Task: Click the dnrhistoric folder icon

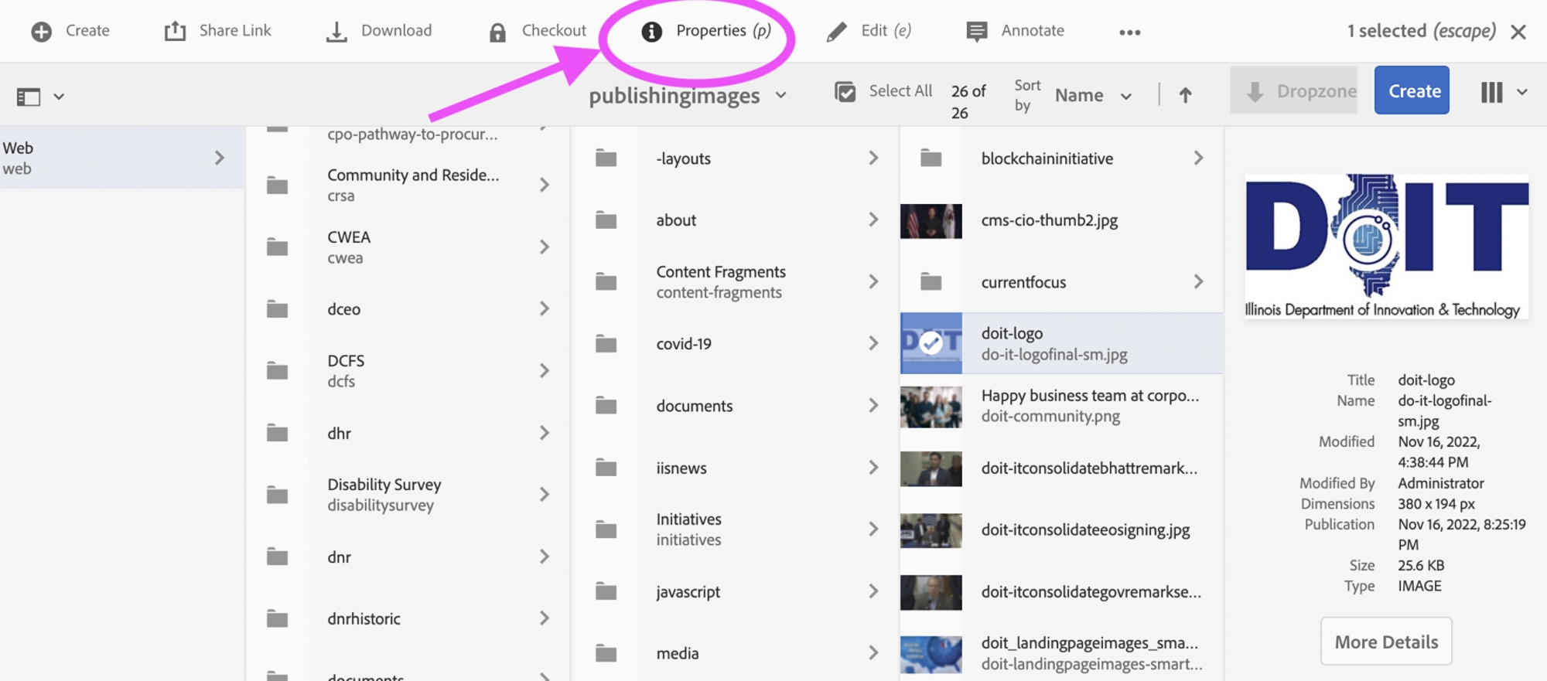Action: [x=278, y=618]
